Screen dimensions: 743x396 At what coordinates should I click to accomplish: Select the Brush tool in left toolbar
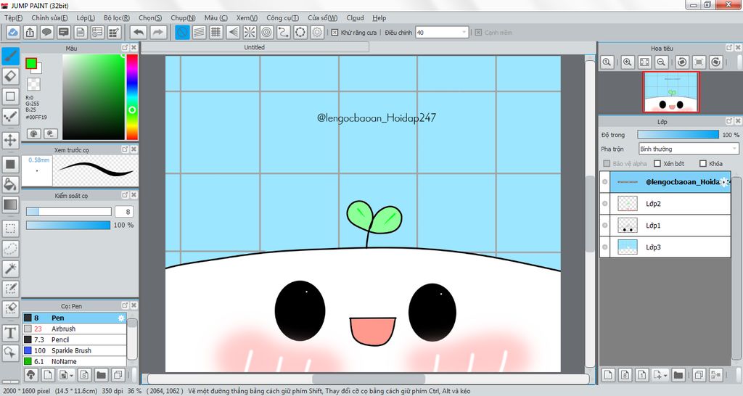pyautogui.click(x=10, y=57)
